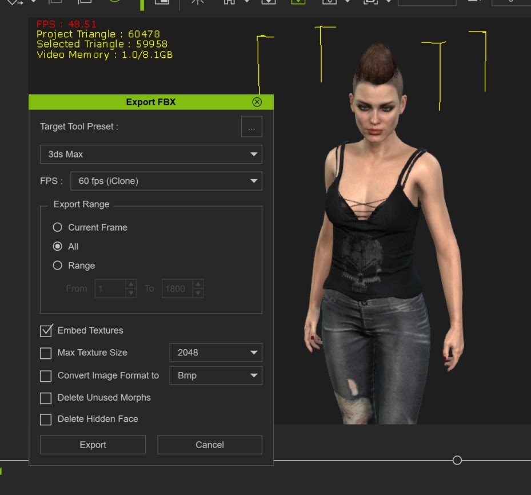Viewport: 531px width, 495px height.
Task: Click the "Video Memory : 1.0/8.1GB" text
Action: (105, 54)
